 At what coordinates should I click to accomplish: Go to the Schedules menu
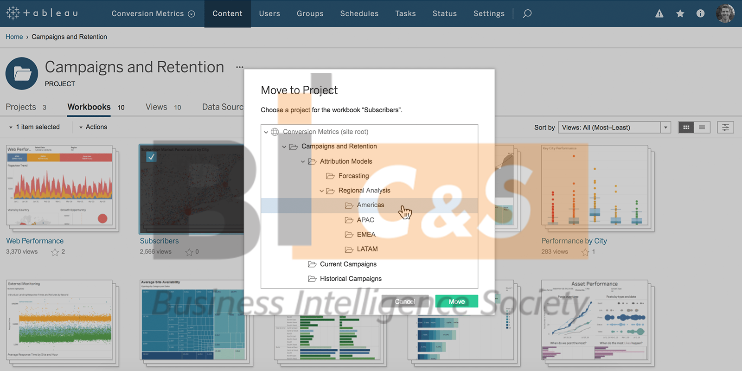[359, 13]
